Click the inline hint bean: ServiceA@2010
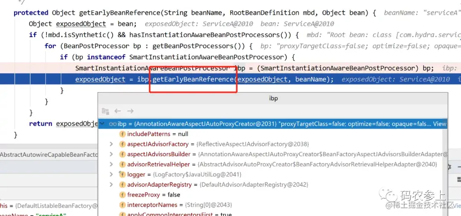 (x=297, y=24)
